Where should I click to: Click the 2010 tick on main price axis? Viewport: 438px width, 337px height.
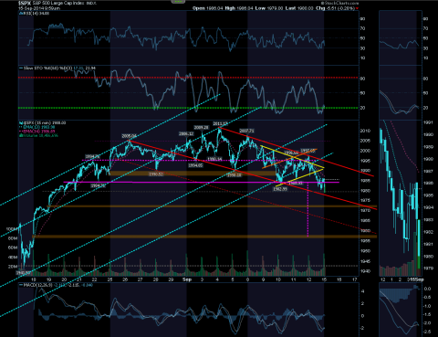click(x=365, y=131)
